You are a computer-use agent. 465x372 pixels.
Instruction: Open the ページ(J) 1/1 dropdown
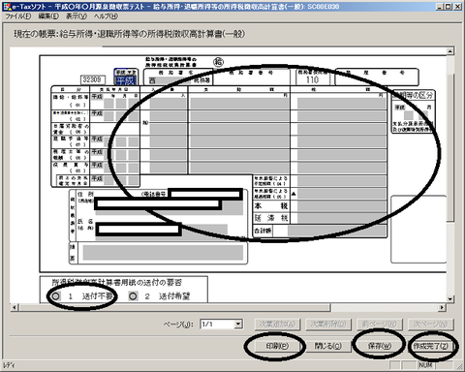point(238,324)
